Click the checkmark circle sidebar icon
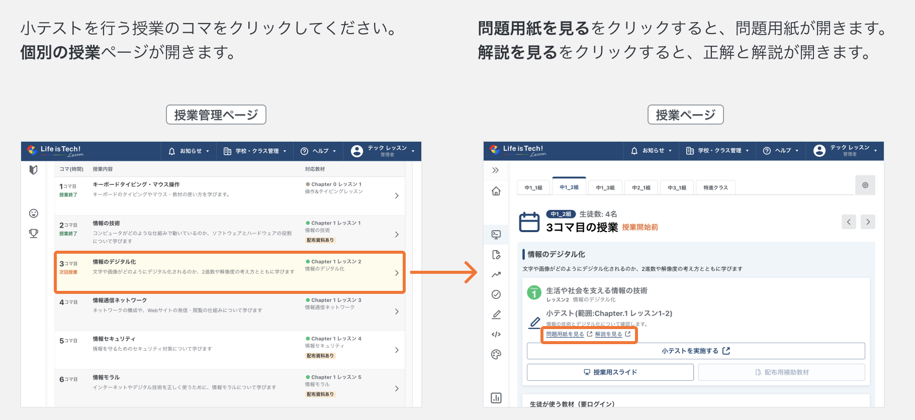The image size is (915, 420). coord(496,294)
